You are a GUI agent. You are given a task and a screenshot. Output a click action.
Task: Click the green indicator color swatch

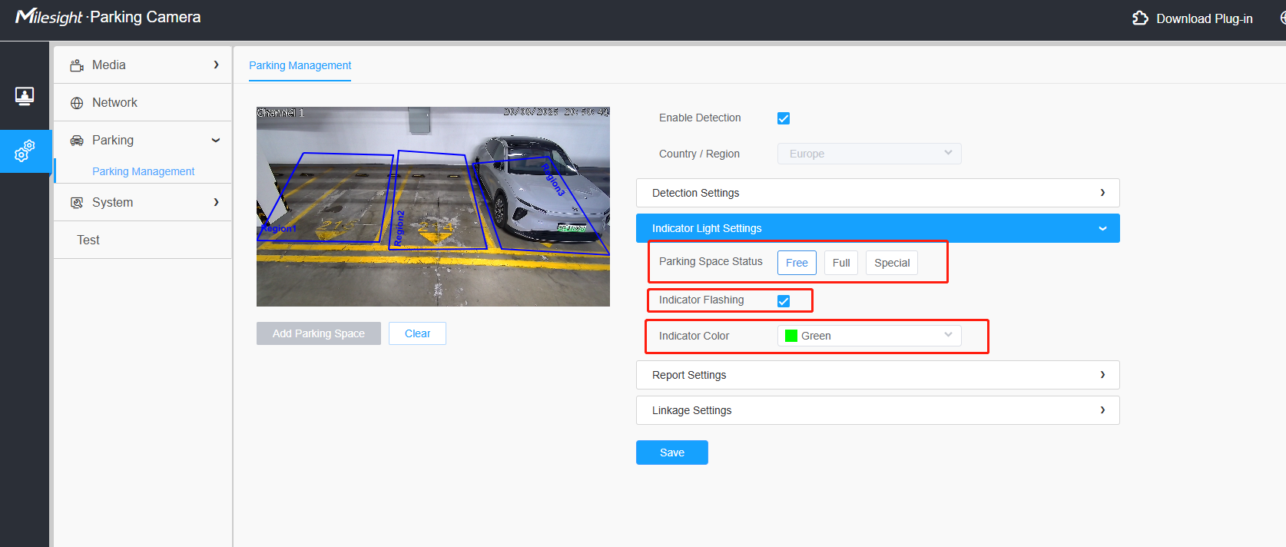791,336
